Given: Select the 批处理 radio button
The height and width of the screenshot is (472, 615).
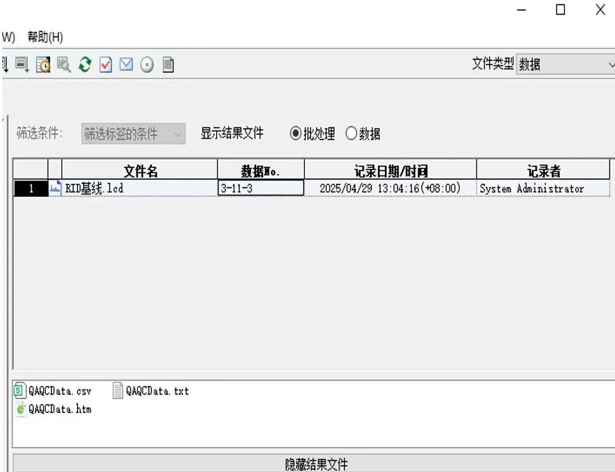Looking at the screenshot, I should [x=296, y=134].
